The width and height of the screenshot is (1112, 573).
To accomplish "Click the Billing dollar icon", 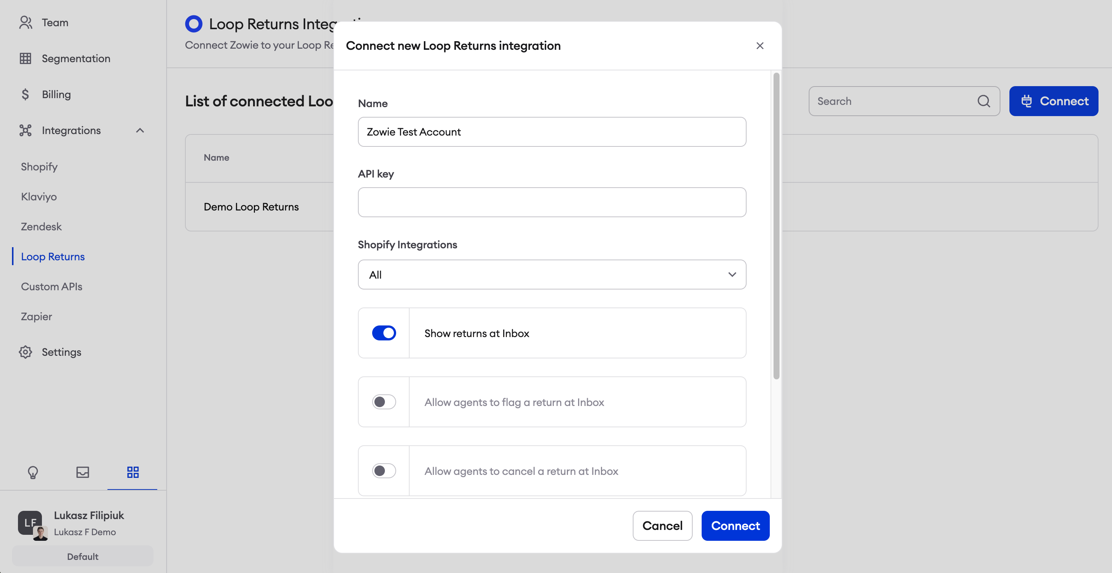I will pyautogui.click(x=25, y=94).
